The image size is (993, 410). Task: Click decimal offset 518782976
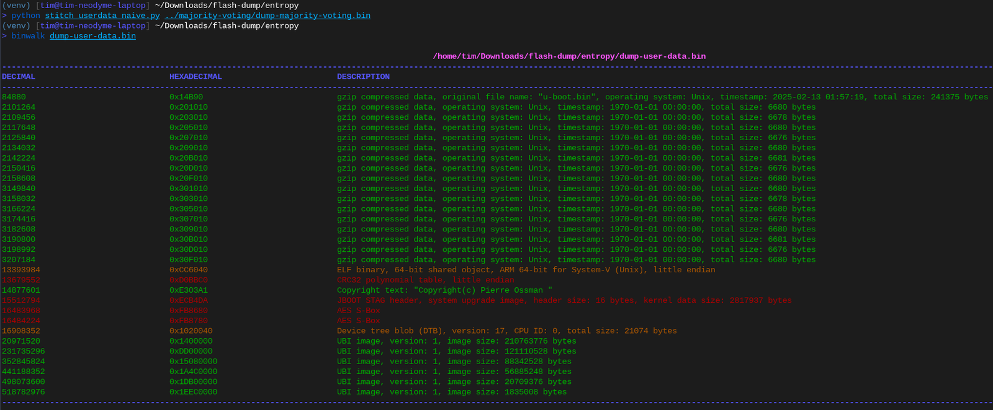pyautogui.click(x=24, y=392)
